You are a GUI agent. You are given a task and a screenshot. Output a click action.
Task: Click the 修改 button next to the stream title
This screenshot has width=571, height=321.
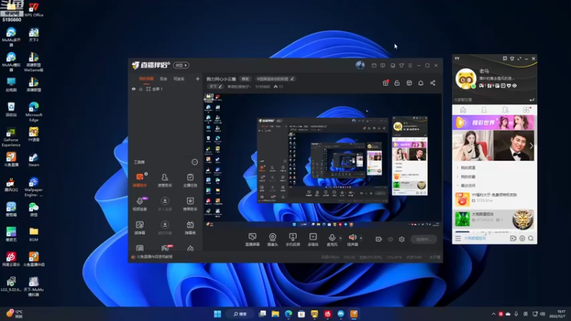click(x=245, y=78)
